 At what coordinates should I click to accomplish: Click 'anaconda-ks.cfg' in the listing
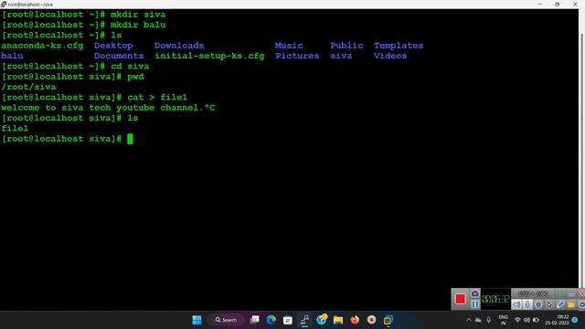click(42, 46)
